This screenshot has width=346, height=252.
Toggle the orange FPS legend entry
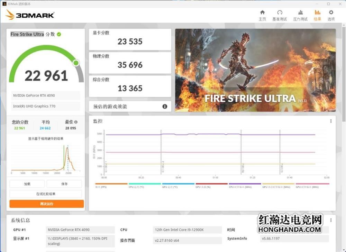(111, 185)
